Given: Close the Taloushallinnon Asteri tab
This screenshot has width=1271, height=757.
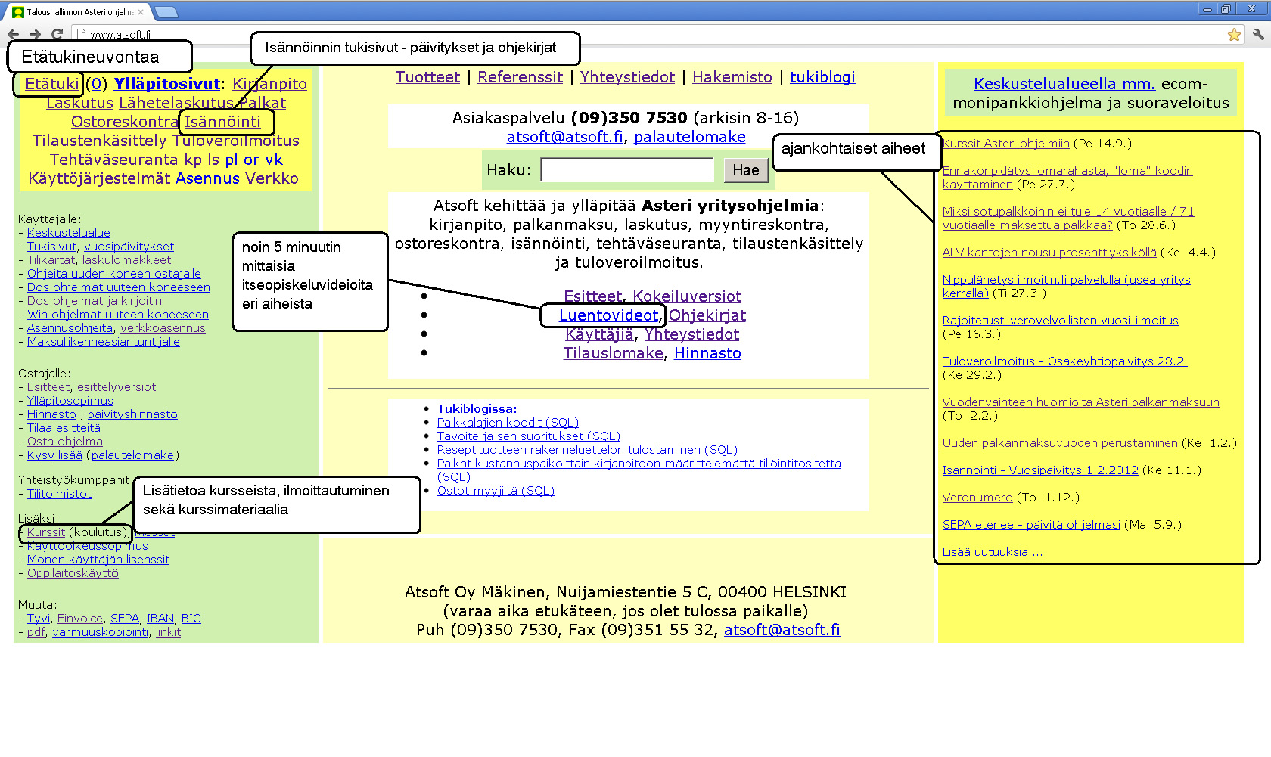Looking at the screenshot, I should pos(141,12).
